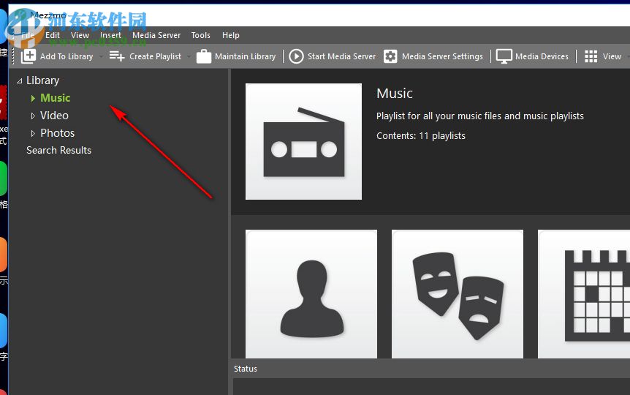Viewport: 630px width, 395px height.
Task: Select Search Results in the sidebar
Action: (x=58, y=150)
